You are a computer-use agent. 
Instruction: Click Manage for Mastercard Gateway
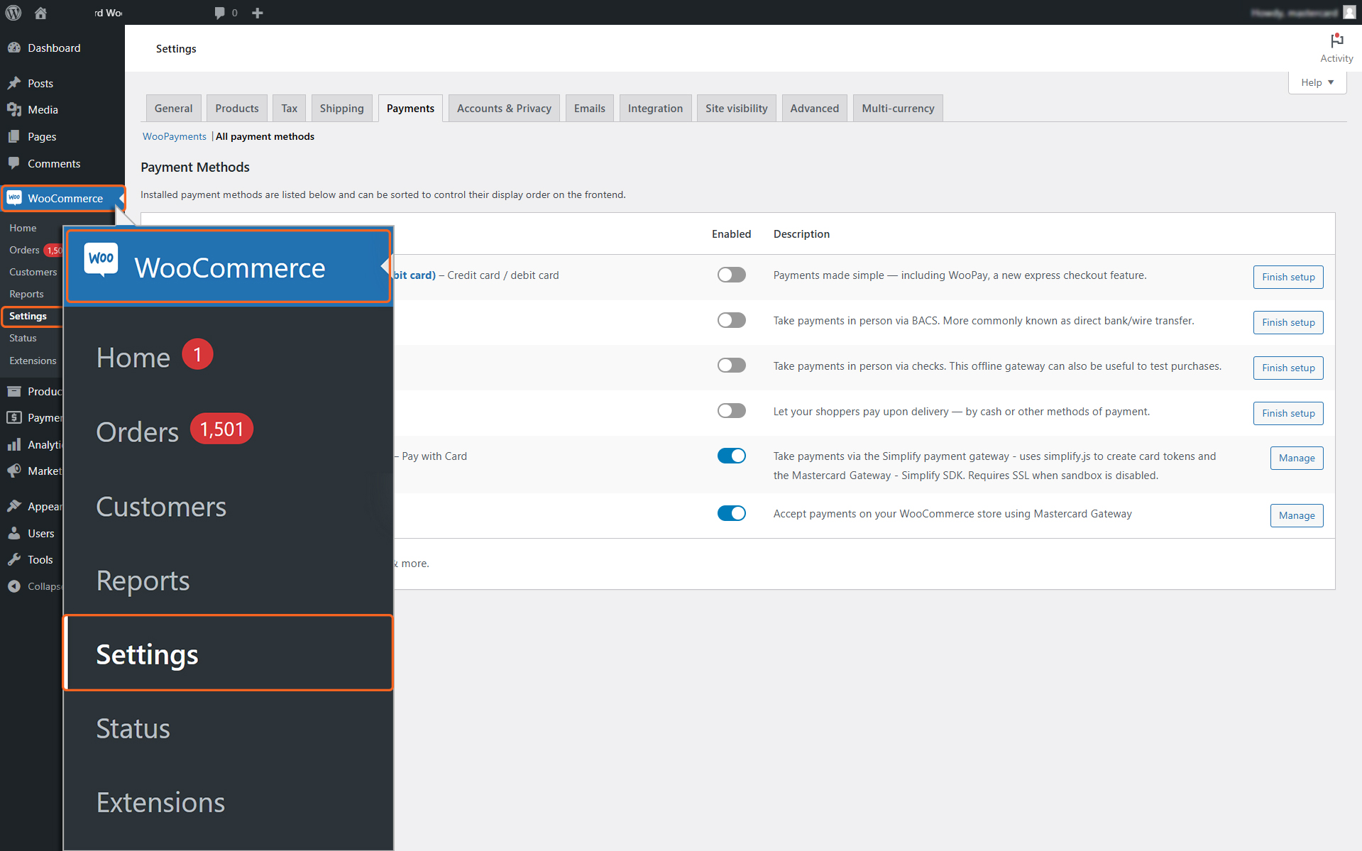[x=1297, y=515]
